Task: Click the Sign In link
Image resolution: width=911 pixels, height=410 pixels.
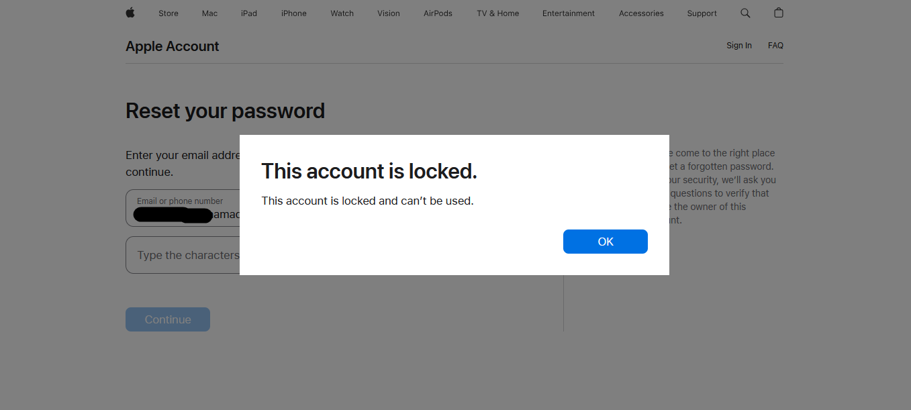Action: click(x=739, y=46)
